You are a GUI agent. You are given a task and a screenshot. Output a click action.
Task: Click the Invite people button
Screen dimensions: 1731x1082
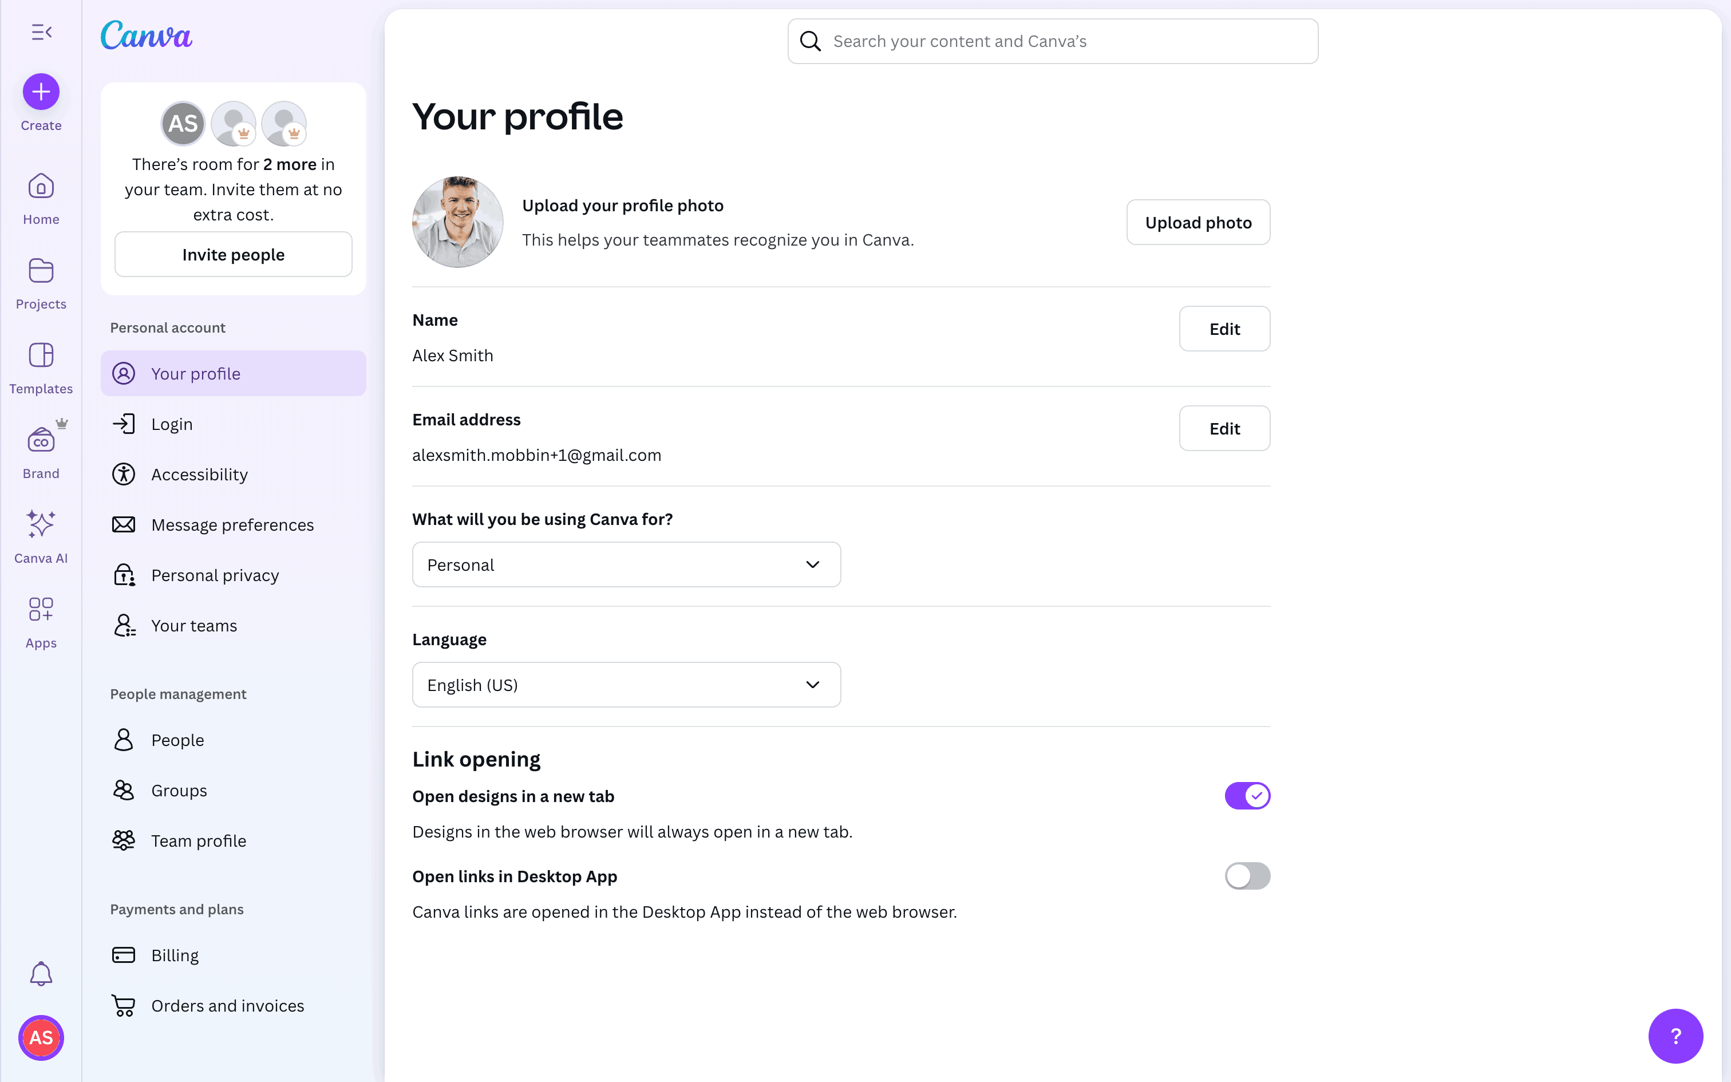[x=233, y=255]
